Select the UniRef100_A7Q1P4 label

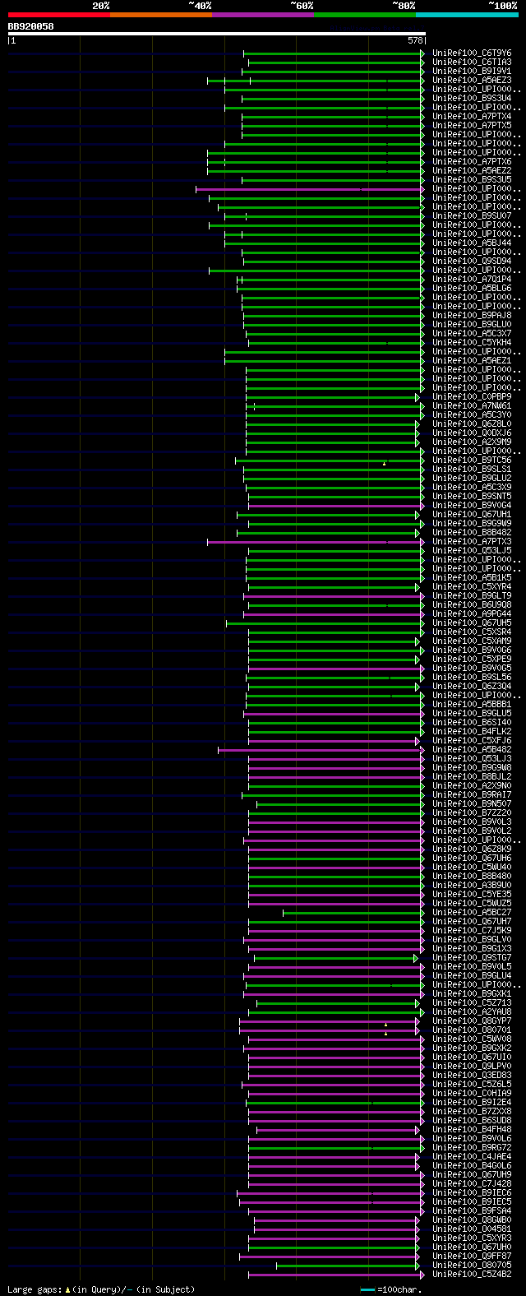[x=473, y=280]
